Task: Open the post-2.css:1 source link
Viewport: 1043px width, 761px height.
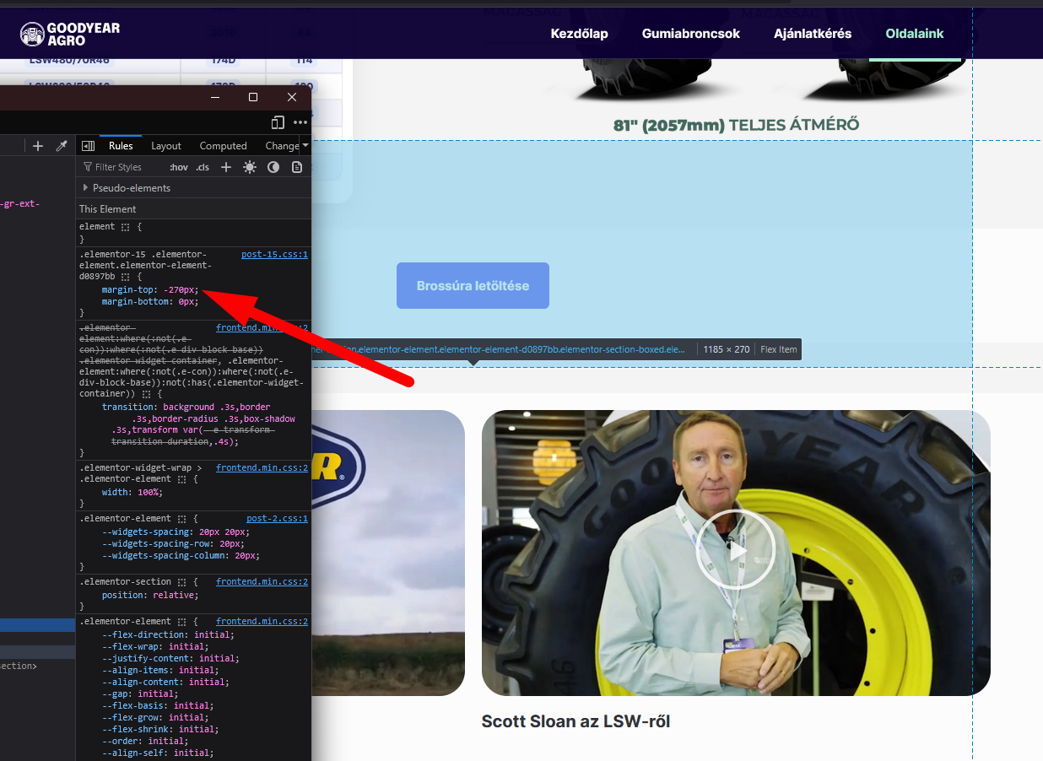Action: pos(277,518)
